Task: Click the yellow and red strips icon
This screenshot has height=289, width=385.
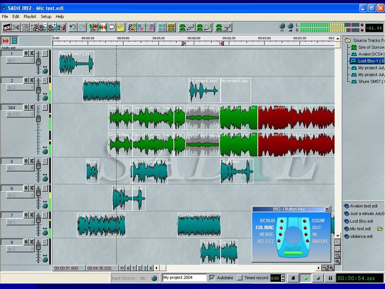Action: pyautogui.click(x=171, y=27)
